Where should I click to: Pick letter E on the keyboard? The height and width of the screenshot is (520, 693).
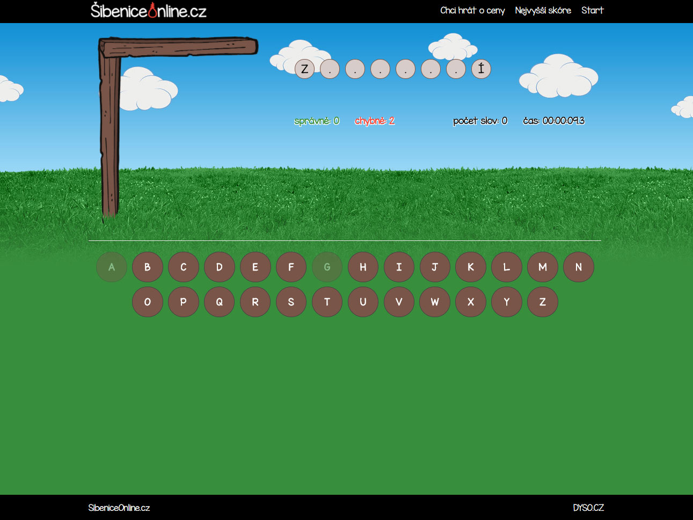click(x=256, y=267)
